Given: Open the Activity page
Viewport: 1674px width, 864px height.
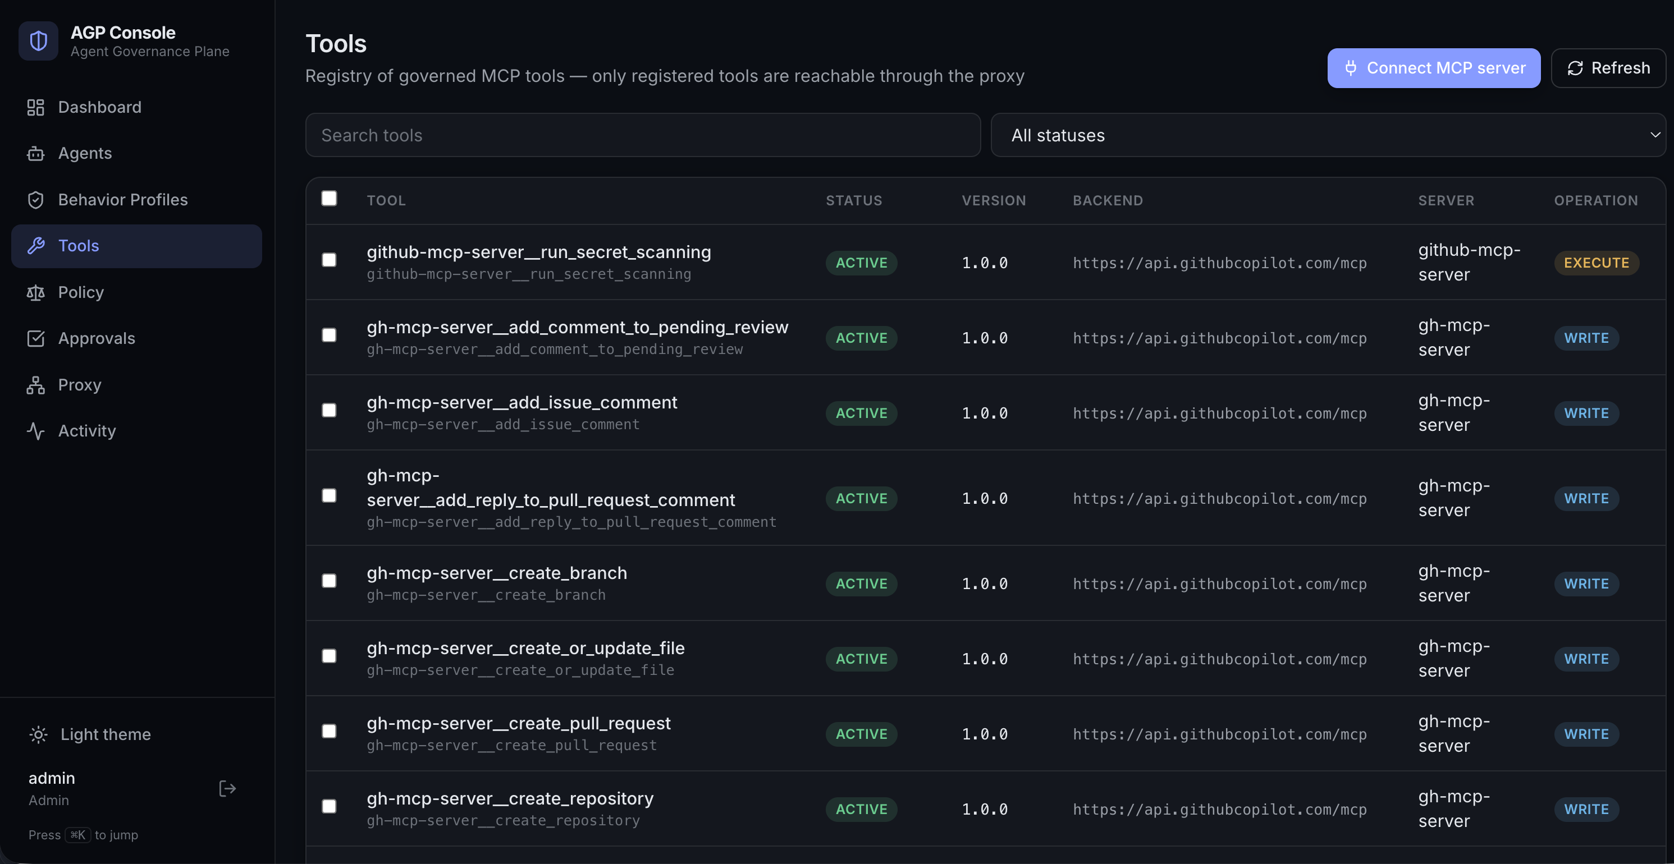Looking at the screenshot, I should coord(136,431).
